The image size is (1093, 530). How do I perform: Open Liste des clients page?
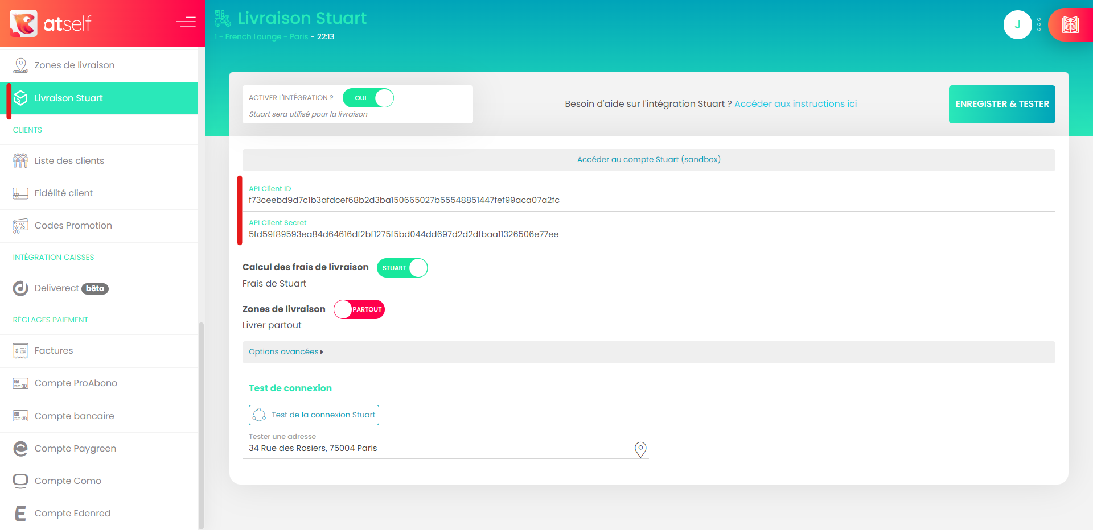[x=99, y=161]
